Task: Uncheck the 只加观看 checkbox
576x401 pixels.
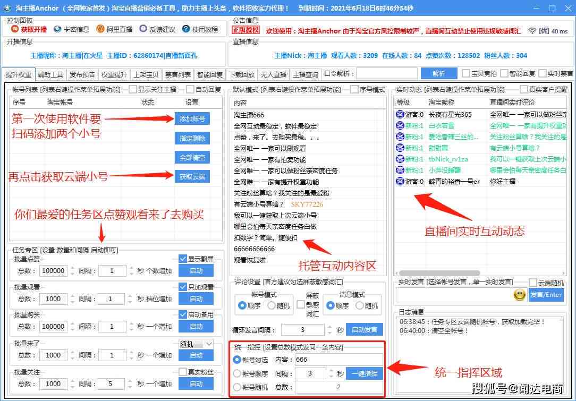Action: (183, 287)
